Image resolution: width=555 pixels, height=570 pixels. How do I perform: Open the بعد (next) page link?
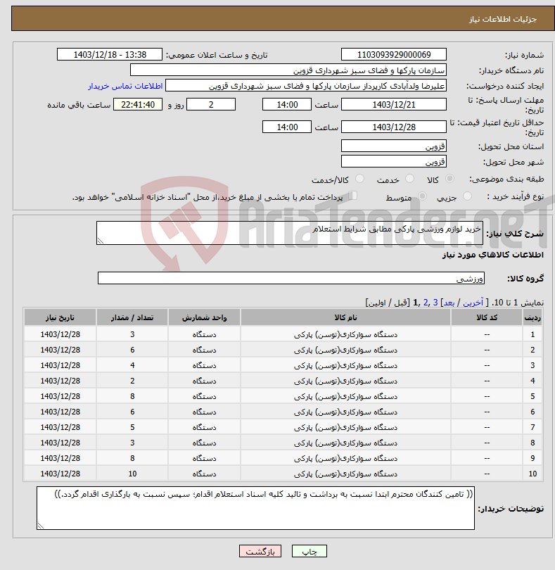(449, 303)
